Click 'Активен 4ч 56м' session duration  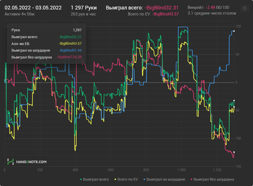(20, 14)
